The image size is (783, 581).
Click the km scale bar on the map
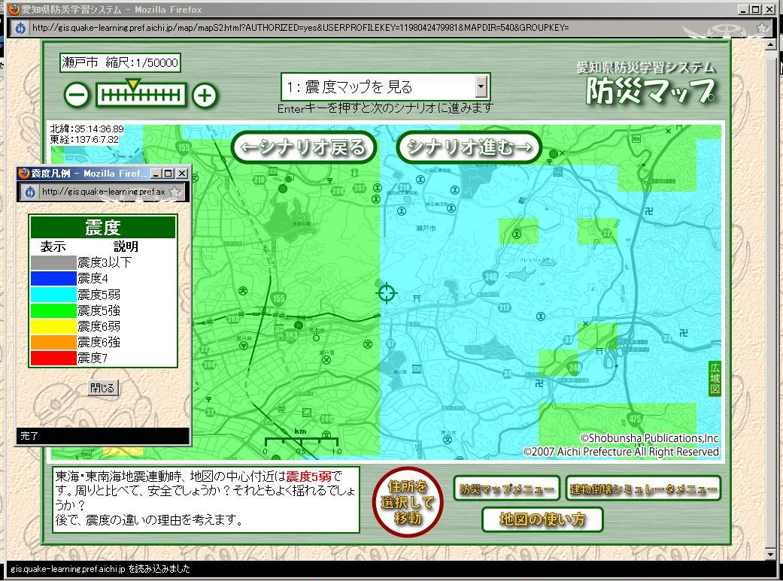coord(301,442)
